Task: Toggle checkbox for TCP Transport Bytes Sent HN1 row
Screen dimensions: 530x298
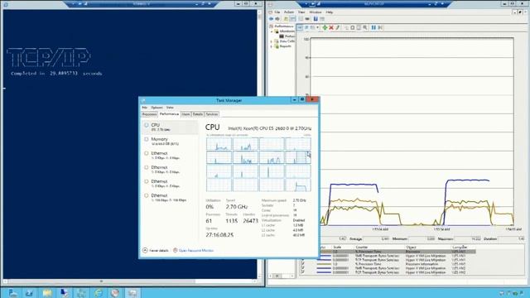Action: [303, 260]
